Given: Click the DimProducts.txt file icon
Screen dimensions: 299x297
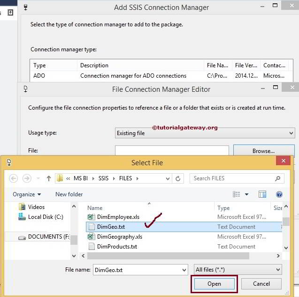Looking at the screenshot, I should (92, 246).
